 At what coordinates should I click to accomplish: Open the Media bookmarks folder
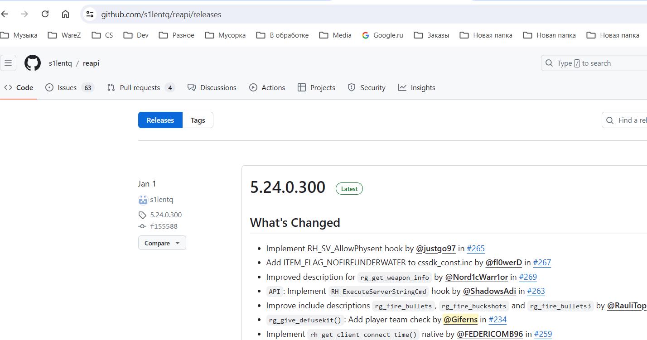335,35
